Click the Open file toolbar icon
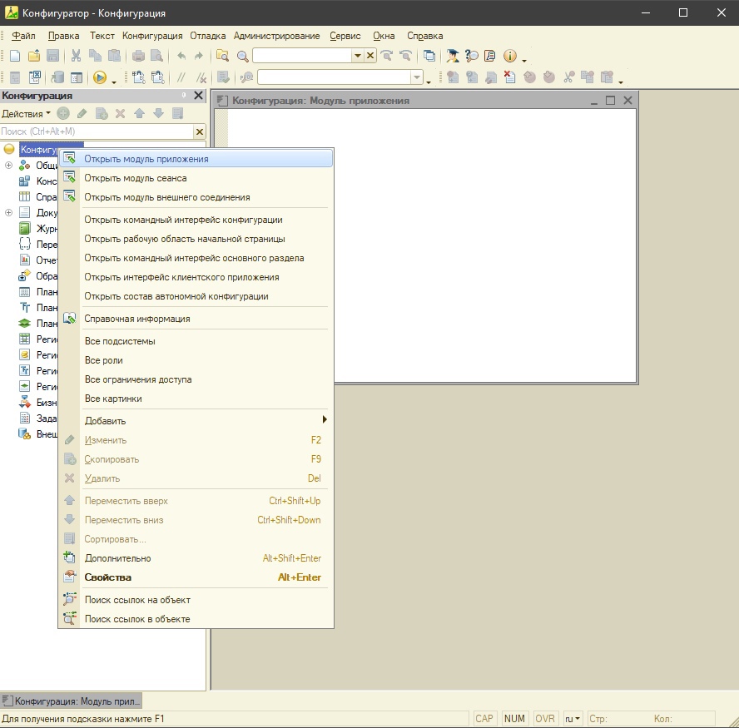 pos(34,56)
